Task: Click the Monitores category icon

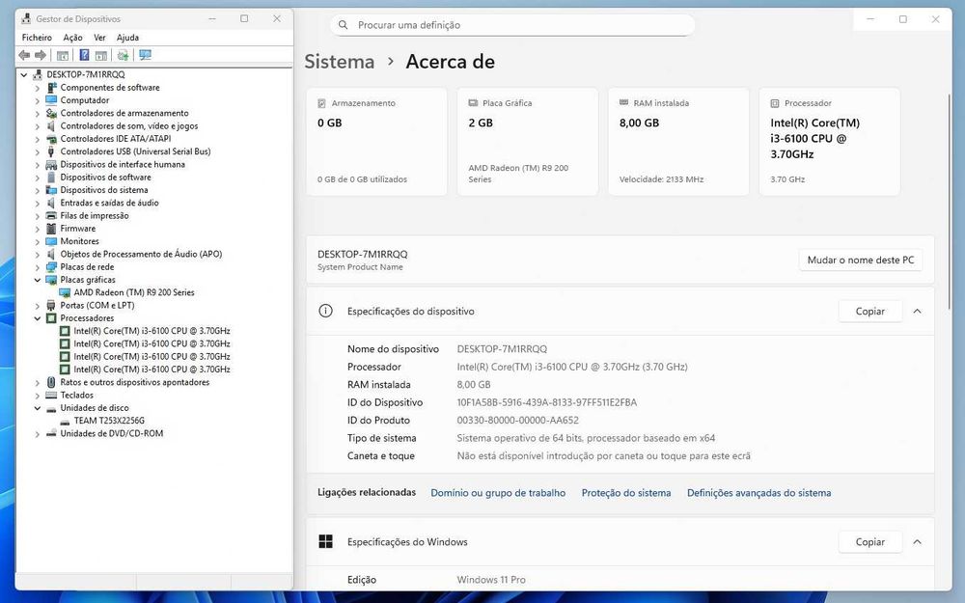Action: coord(52,241)
